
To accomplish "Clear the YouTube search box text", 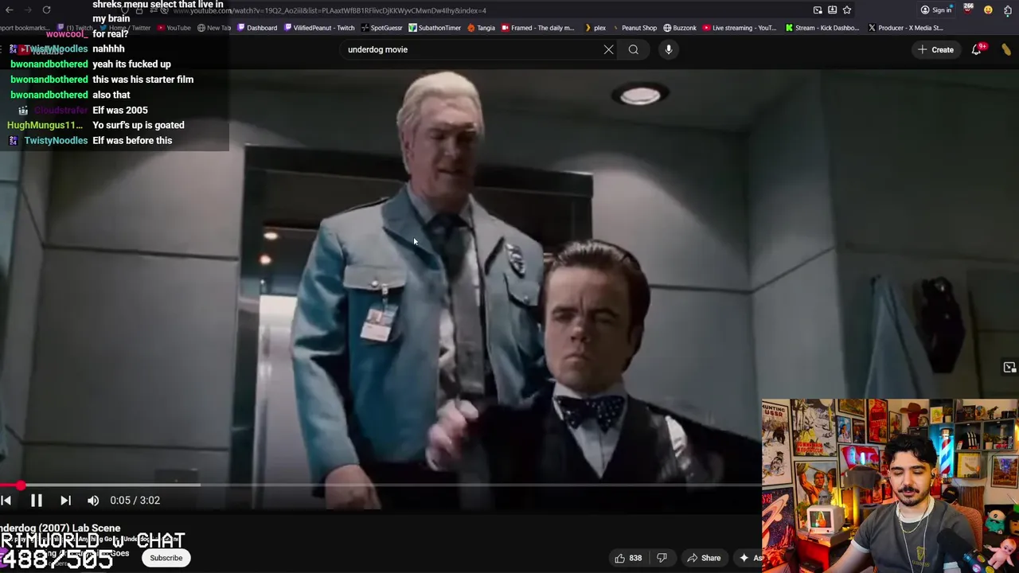I will pyautogui.click(x=608, y=49).
